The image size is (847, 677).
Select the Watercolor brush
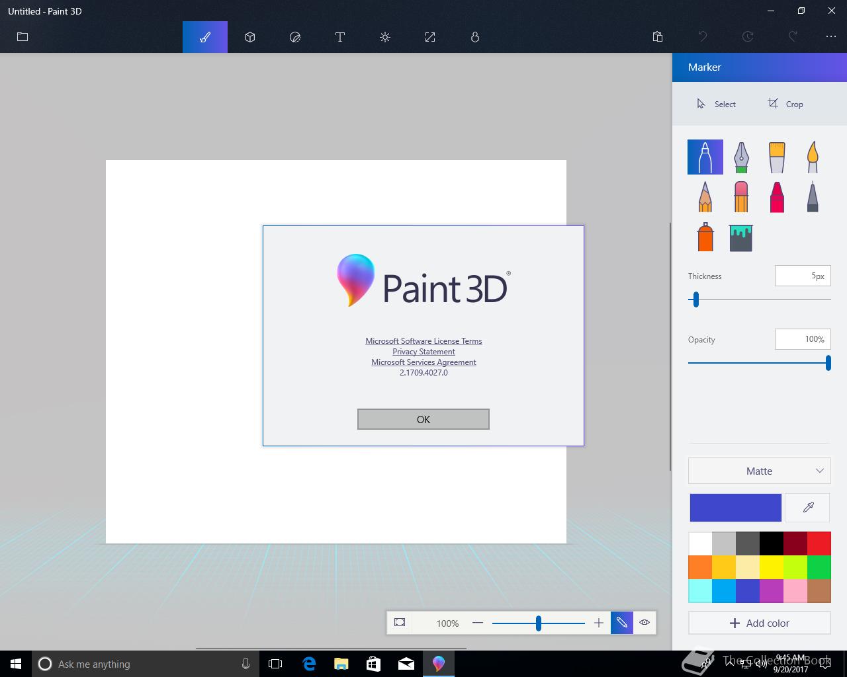pos(813,157)
